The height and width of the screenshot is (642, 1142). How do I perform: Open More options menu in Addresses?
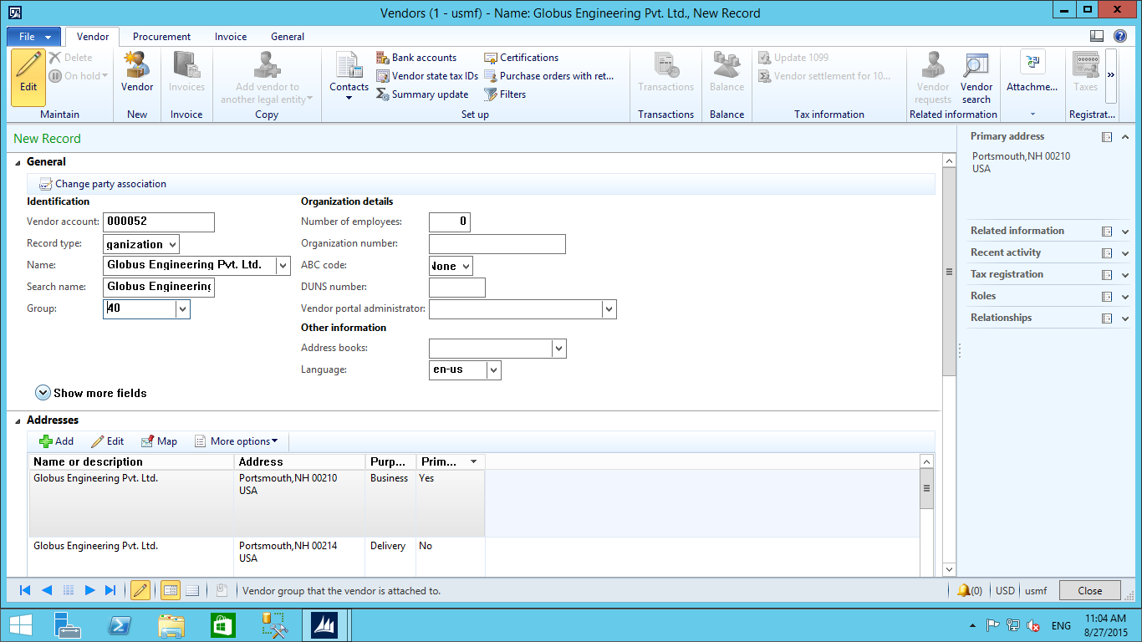(236, 441)
